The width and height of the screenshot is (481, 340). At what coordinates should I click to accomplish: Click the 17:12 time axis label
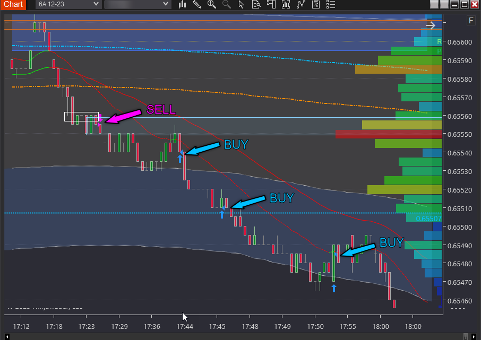click(x=21, y=327)
